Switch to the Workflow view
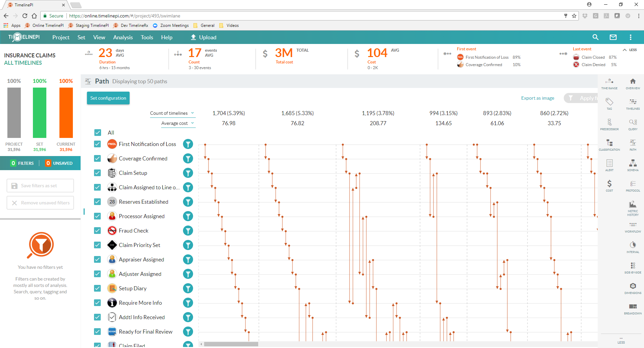This screenshot has height=348, width=644. point(632,227)
